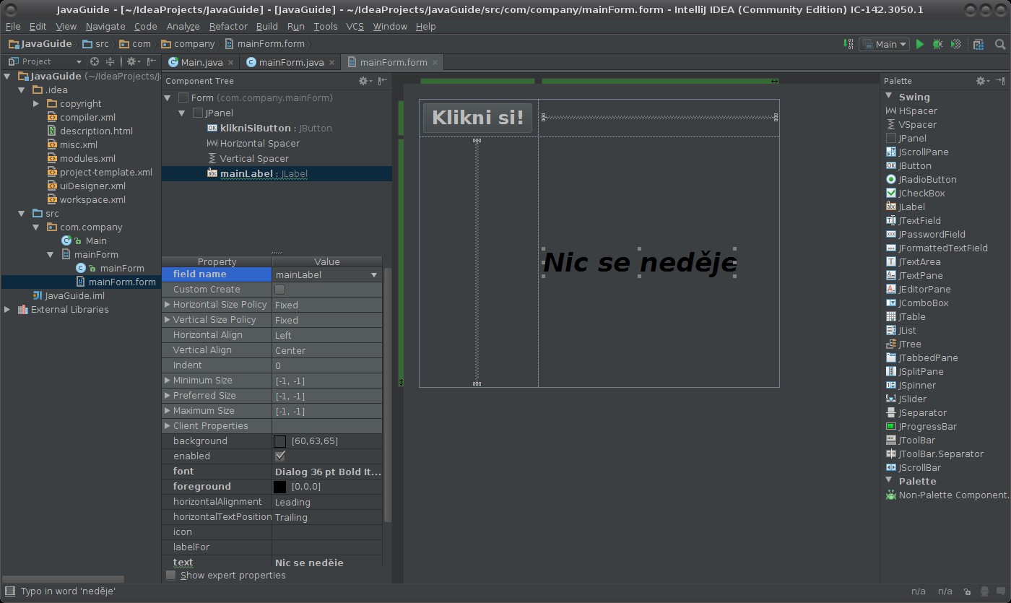This screenshot has width=1011, height=603.
Task: Open the Palette panel gear settings
Action: point(981,81)
